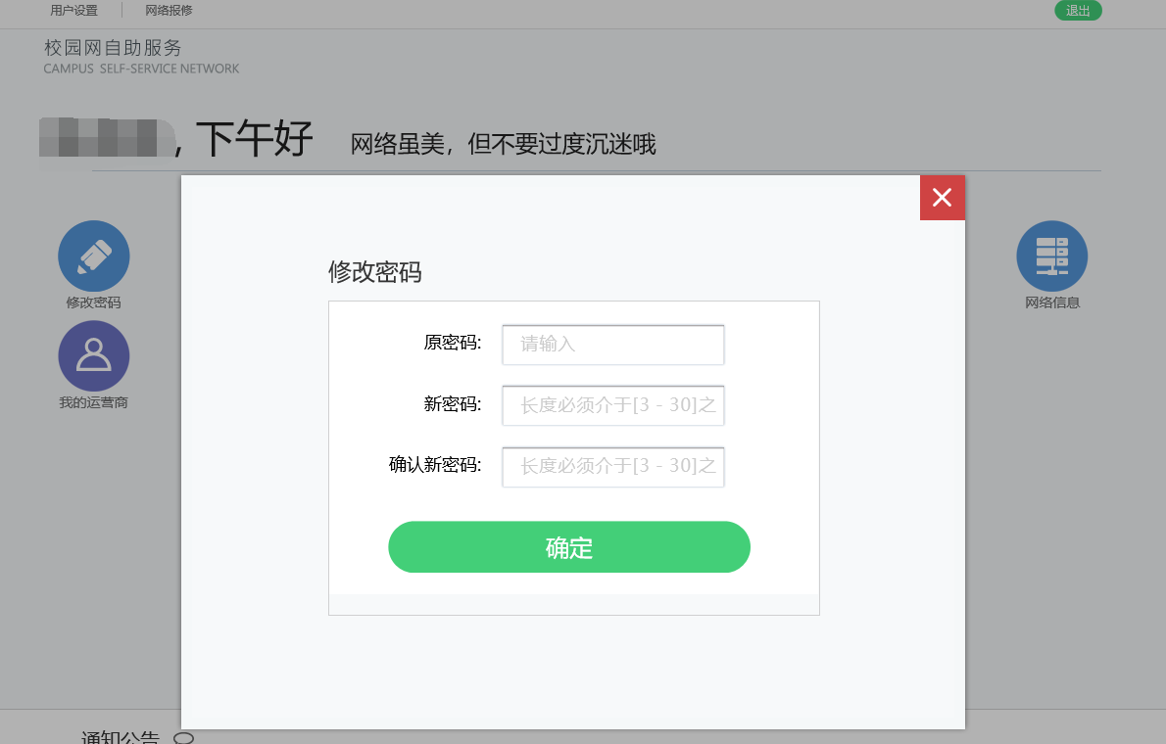Switch to 网络报修 section
The height and width of the screenshot is (744, 1166).
(168, 11)
